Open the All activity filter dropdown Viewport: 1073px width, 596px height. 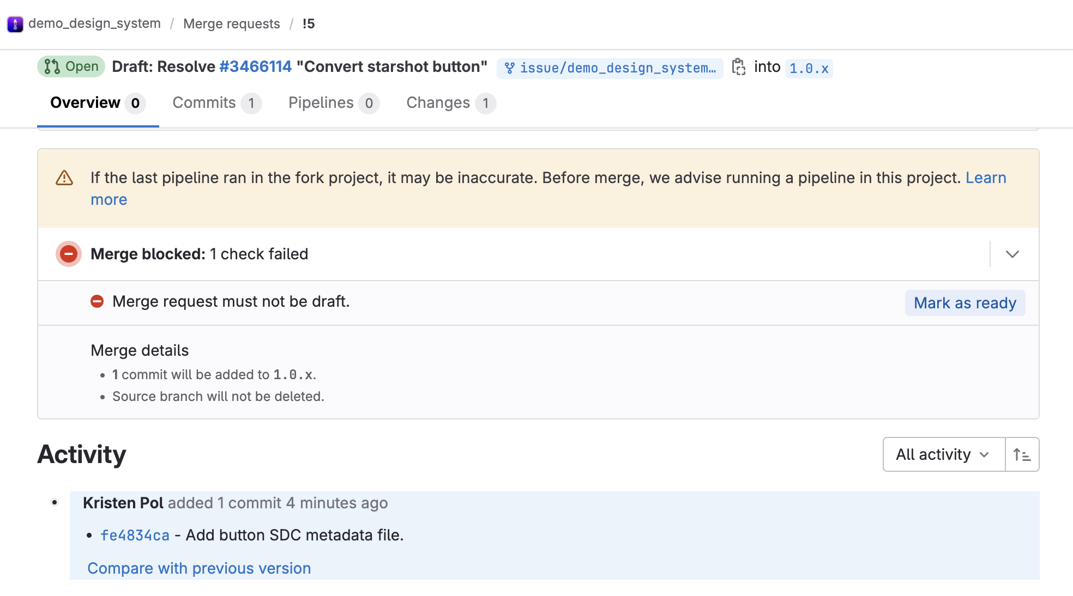[943, 454]
